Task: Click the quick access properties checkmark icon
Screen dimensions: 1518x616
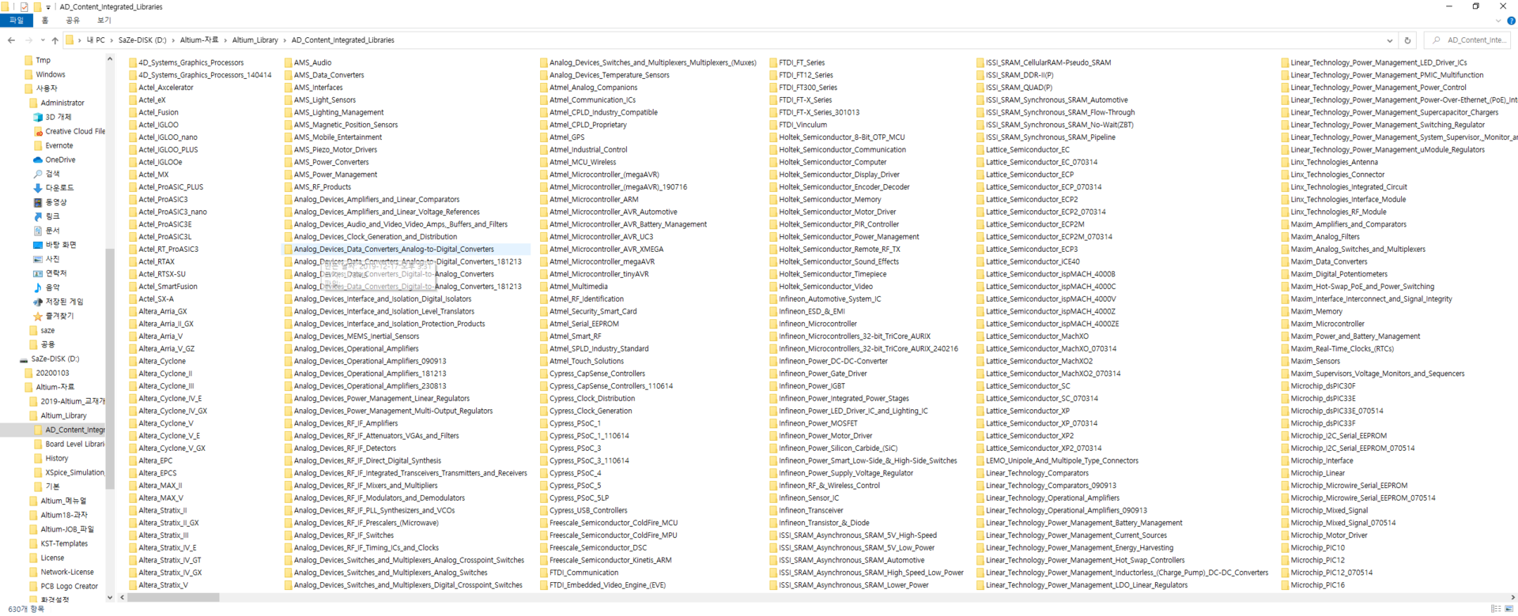Action: coord(24,6)
